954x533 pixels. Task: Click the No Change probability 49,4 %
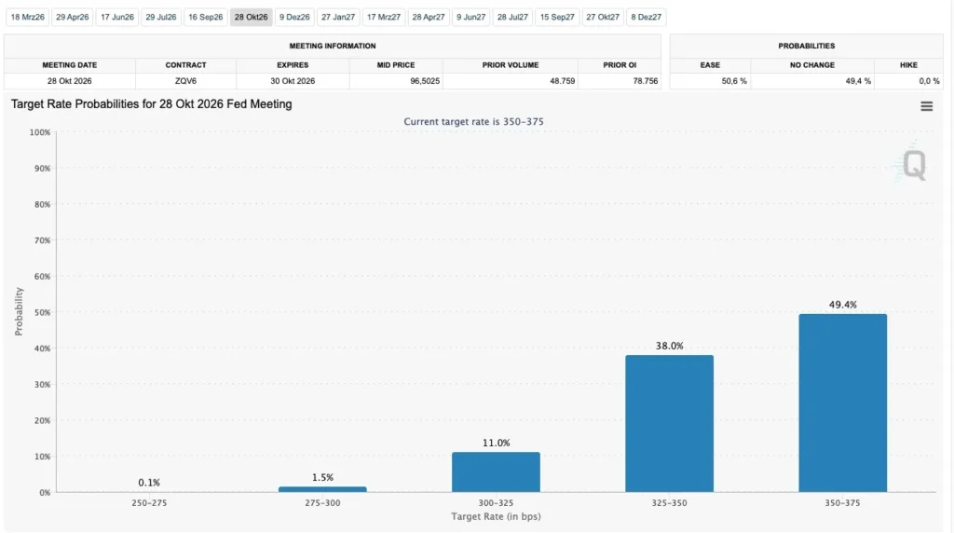(858, 81)
